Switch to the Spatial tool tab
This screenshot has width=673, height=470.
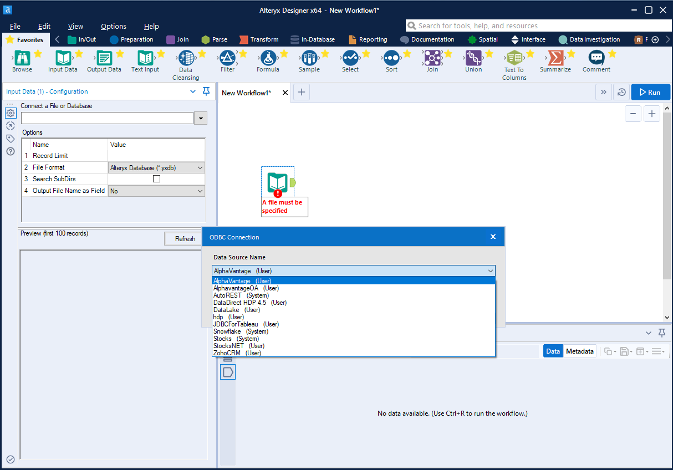[x=483, y=39]
